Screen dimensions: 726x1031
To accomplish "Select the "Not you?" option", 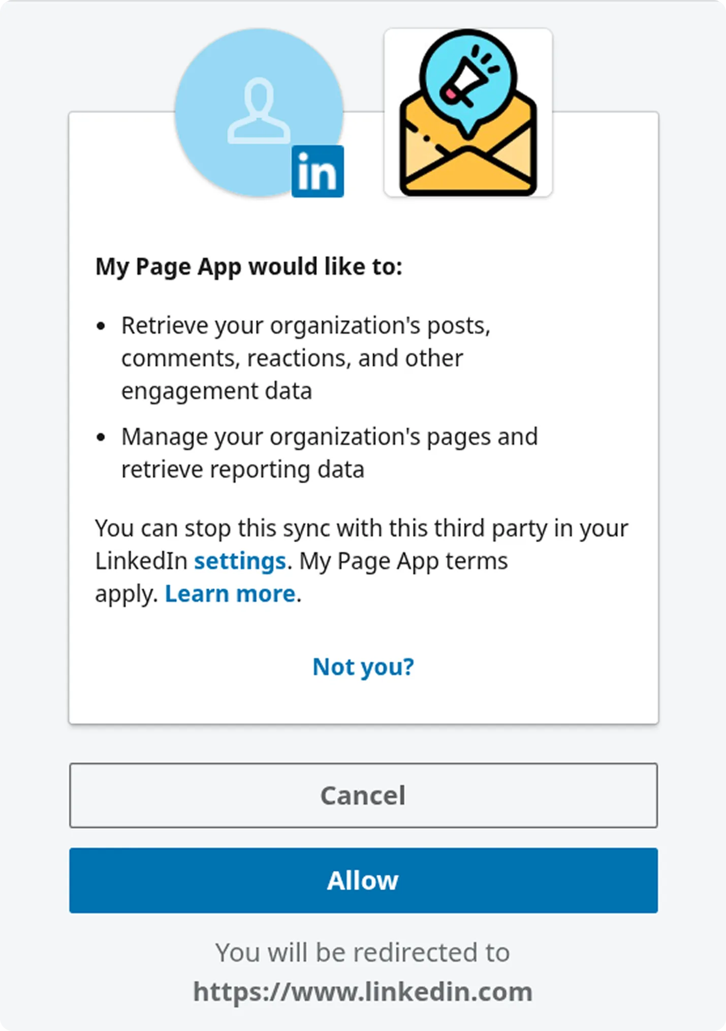I will point(363,666).
